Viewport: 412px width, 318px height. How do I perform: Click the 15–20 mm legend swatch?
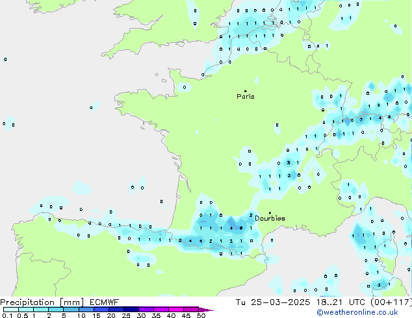101,310
